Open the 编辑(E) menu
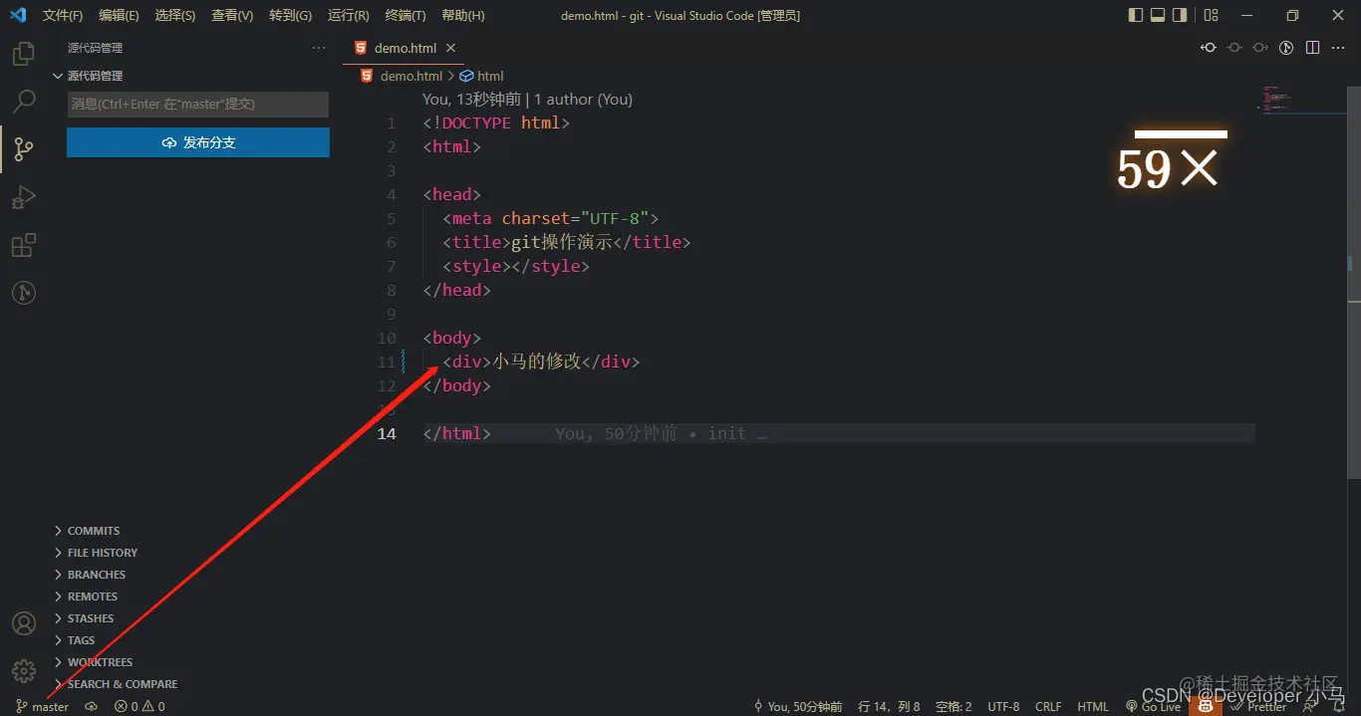This screenshot has height=716, width=1361. [119, 16]
